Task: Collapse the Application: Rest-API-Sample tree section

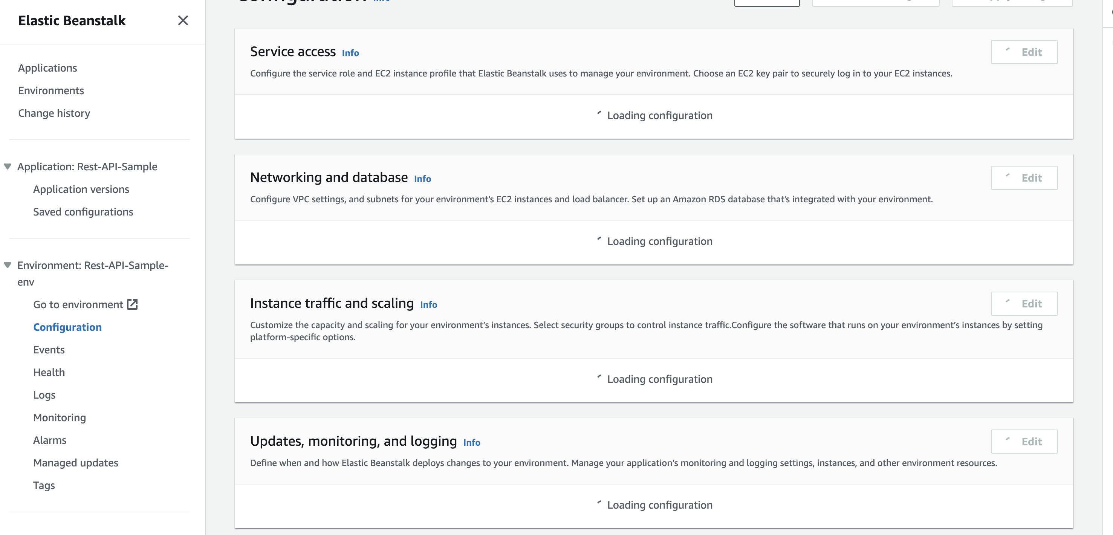Action: point(7,167)
